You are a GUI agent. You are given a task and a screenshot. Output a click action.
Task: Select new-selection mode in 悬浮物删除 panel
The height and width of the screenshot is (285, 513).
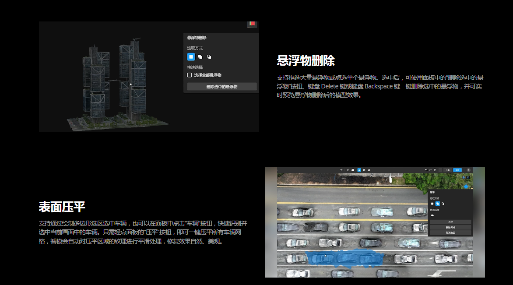pos(191,57)
